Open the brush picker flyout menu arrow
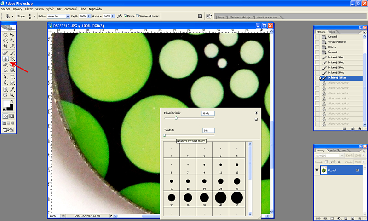 256,113
